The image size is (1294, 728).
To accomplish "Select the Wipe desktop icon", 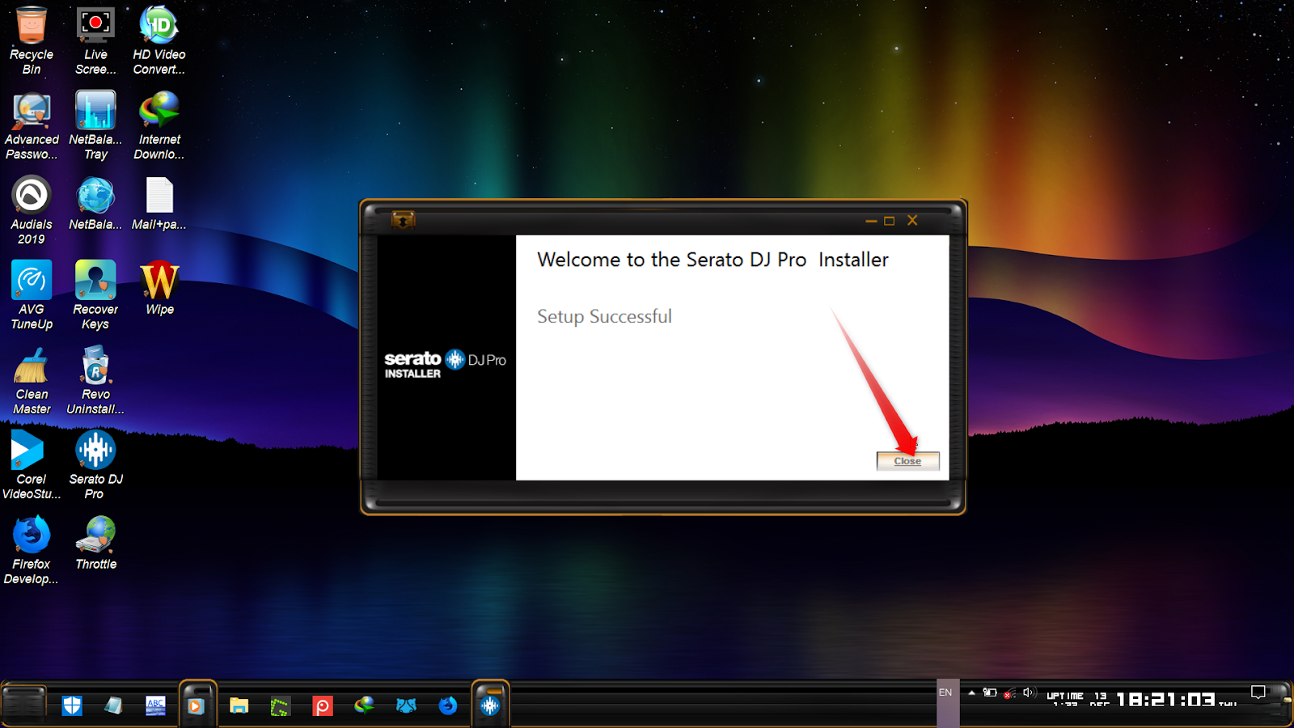I will pyautogui.click(x=159, y=289).
